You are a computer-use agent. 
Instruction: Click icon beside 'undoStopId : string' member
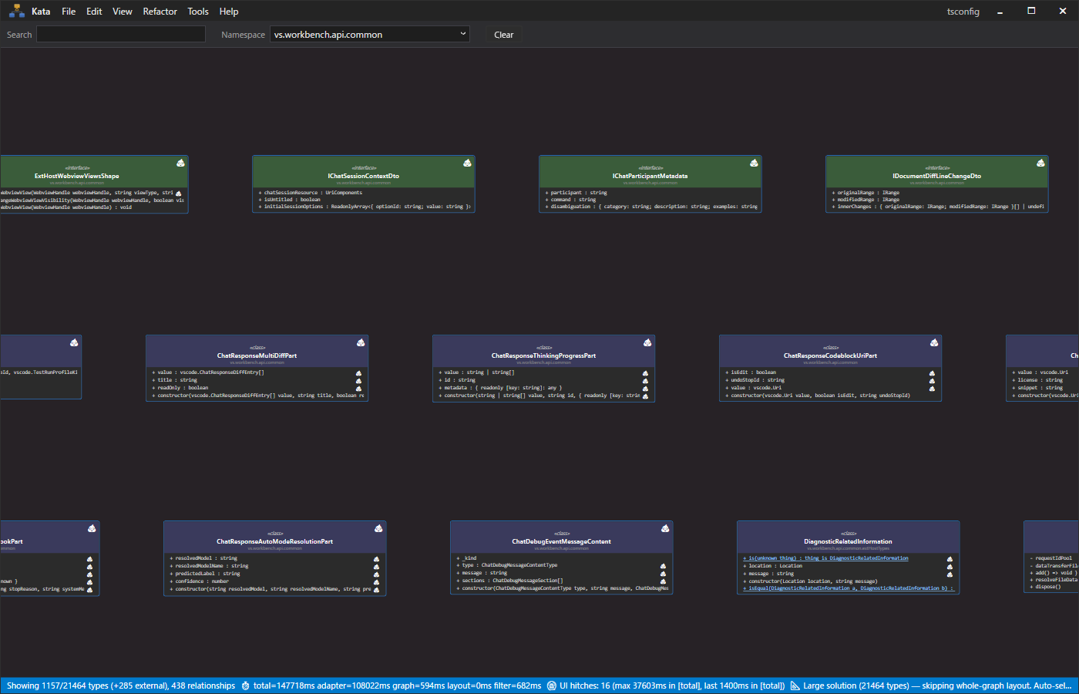pyautogui.click(x=932, y=381)
